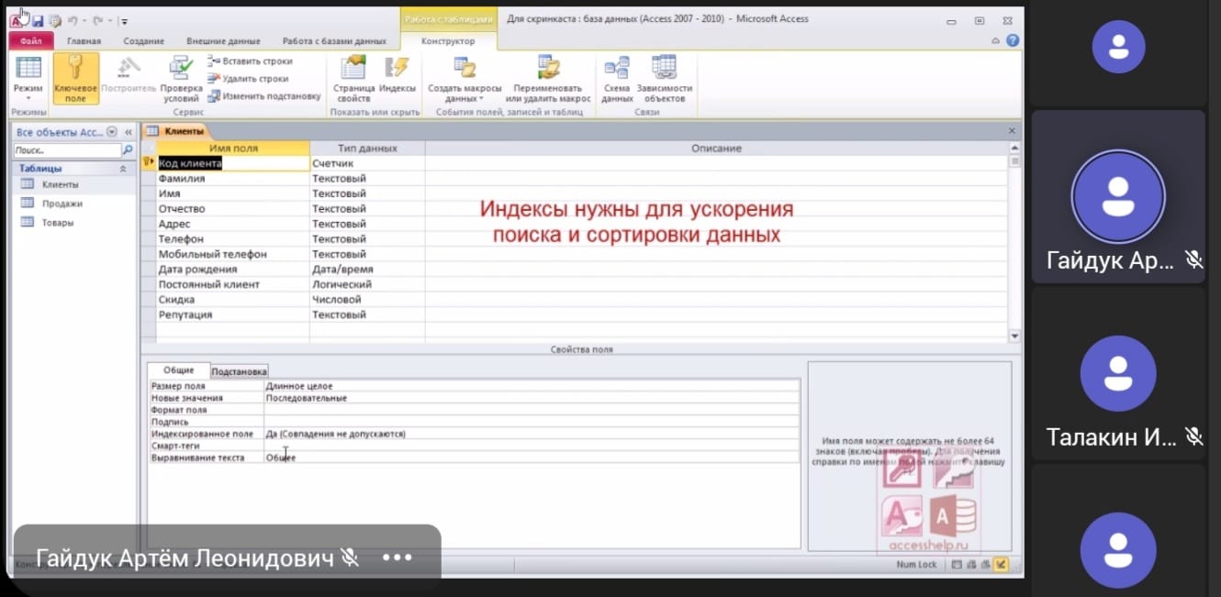Select the Конструктор ribbon tab
Viewport: 1221px width, 597px height.
pos(448,41)
